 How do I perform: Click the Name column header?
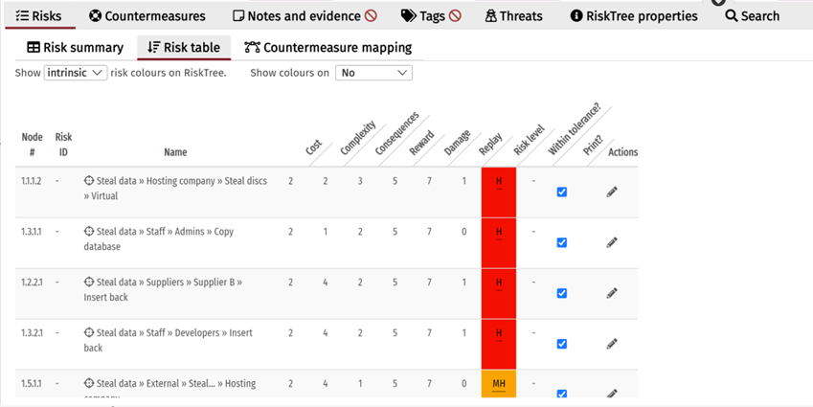pyautogui.click(x=175, y=152)
